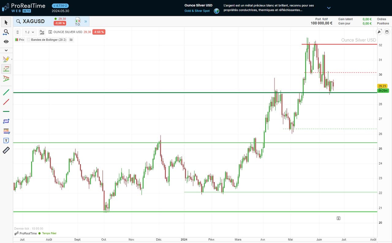
Task: Click the Juin label on the time axis
Action: point(319,239)
